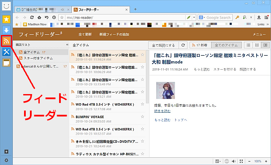Star the first 艦これ item dated 2019-11-01
Viewport: 271px width, 165px height.
(142, 55)
